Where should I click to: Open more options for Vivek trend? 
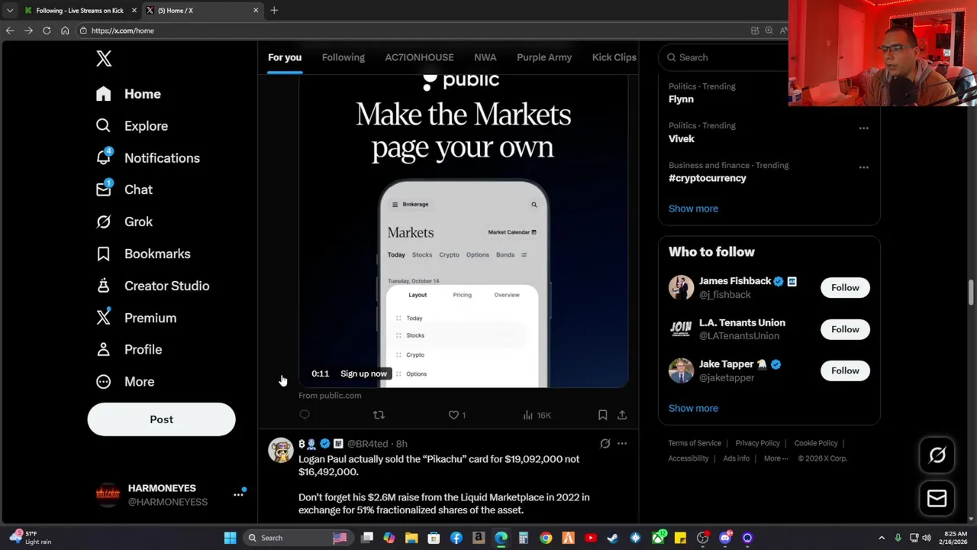click(x=863, y=128)
